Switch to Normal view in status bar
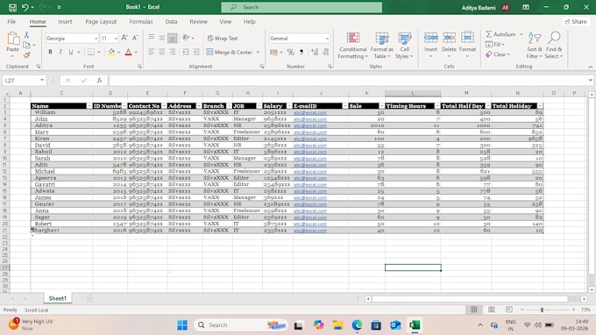This screenshot has width=596, height=335. click(x=473, y=310)
